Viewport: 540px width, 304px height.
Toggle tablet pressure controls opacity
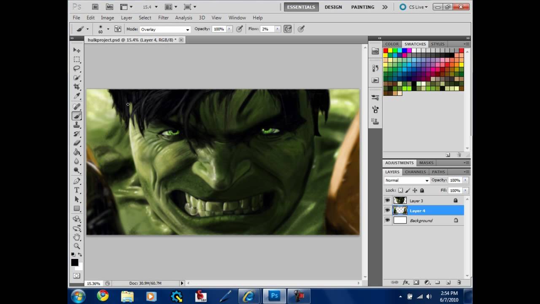240,29
